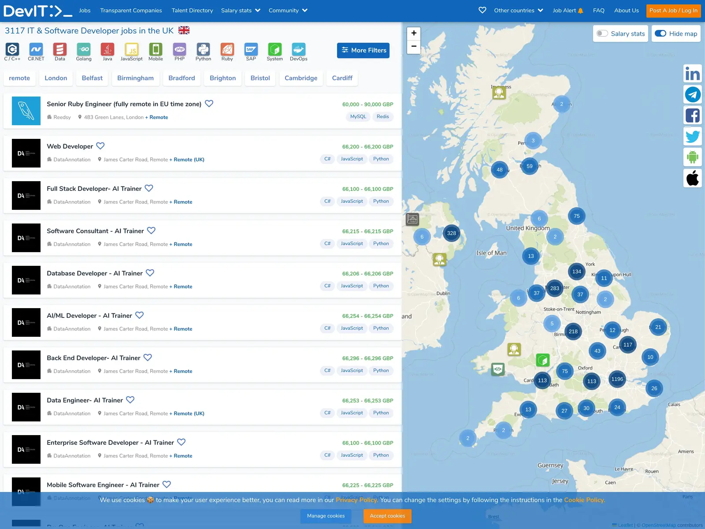Click the Redis tag on Ruby job
This screenshot has height=529, width=705.
[x=383, y=116]
